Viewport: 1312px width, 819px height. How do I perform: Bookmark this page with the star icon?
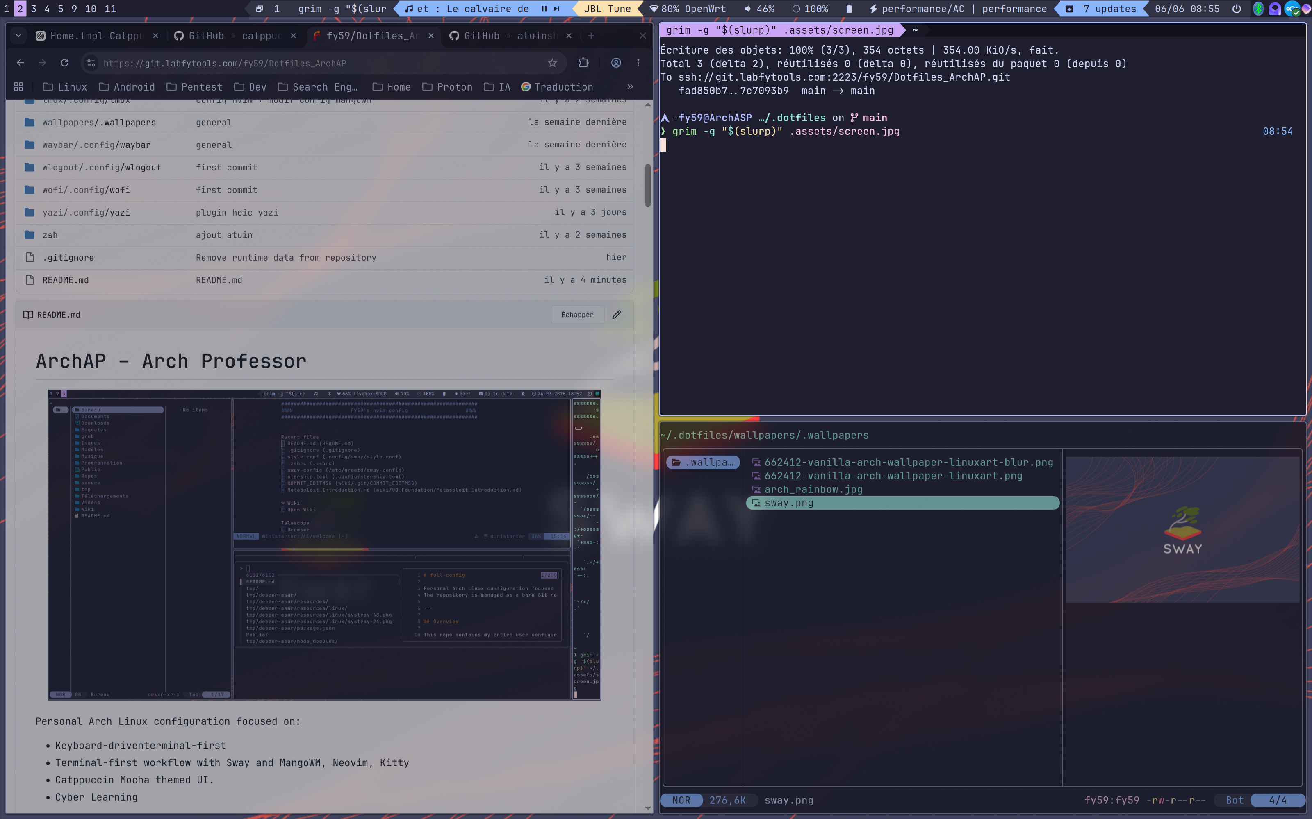click(x=552, y=63)
